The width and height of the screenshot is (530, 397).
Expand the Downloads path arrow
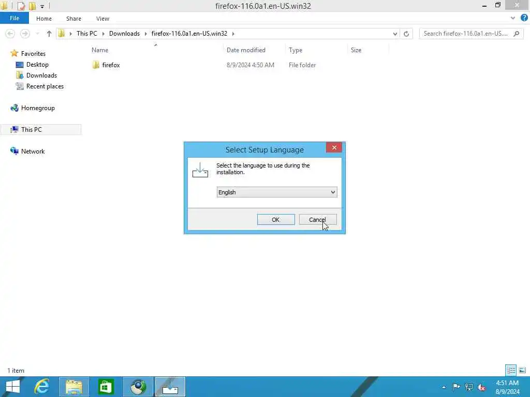(145, 34)
